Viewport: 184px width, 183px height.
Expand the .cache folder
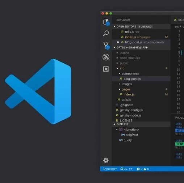tap(117, 53)
